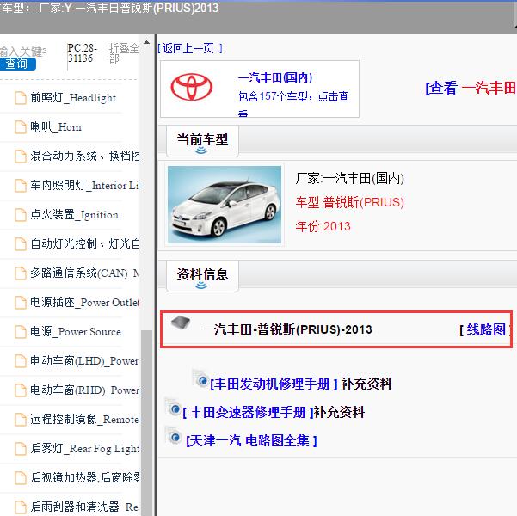517x516 pixels.
Task: Click the page icon beside 后视镜加热器
Action: click(x=21, y=478)
